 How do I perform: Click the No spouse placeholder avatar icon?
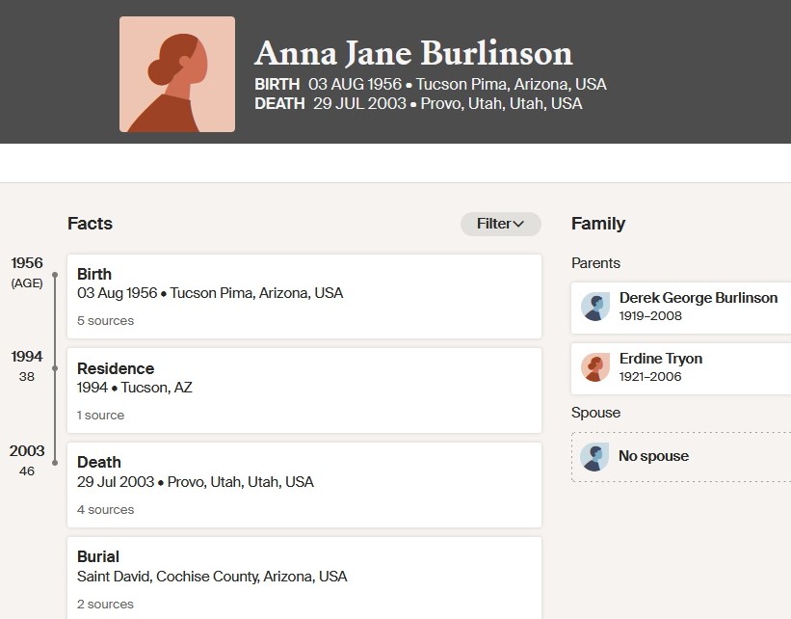[x=595, y=457]
